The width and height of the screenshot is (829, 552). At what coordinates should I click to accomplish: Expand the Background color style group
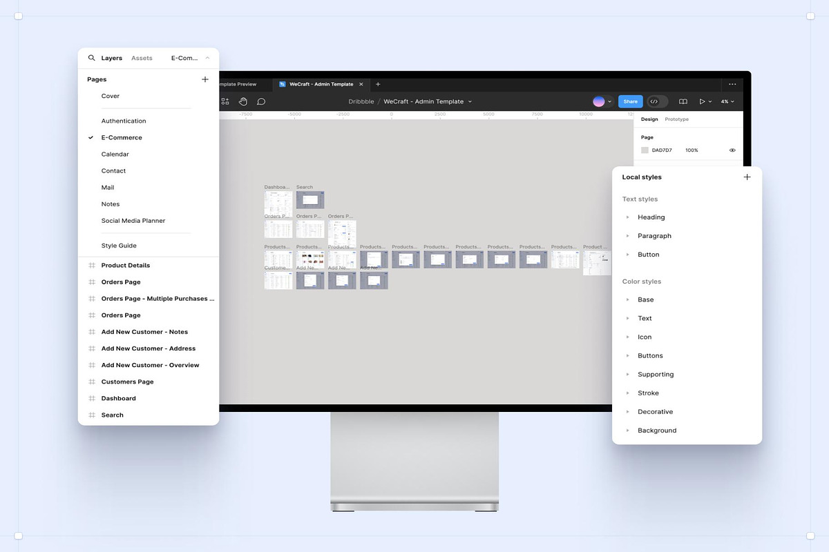(628, 431)
